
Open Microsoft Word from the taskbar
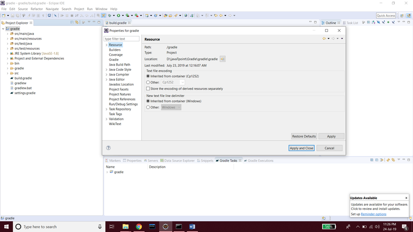coord(192,226)
